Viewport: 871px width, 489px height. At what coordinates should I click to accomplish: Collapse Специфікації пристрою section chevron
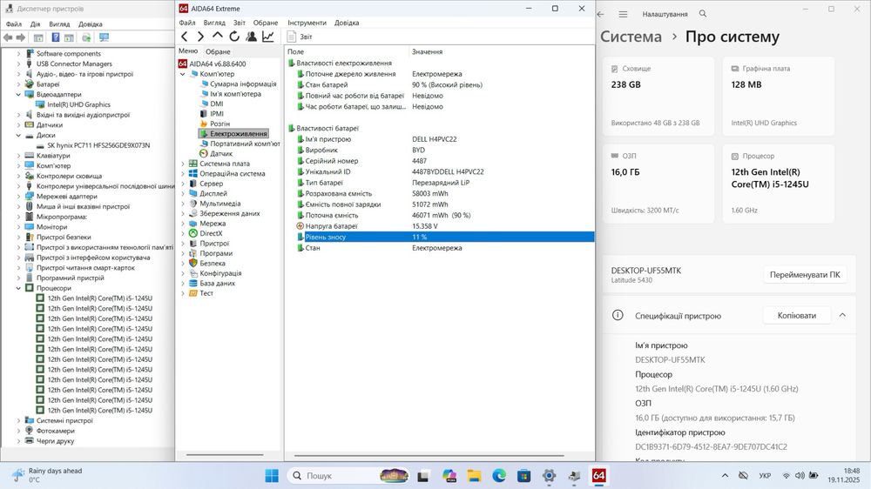tap(842, 315)
